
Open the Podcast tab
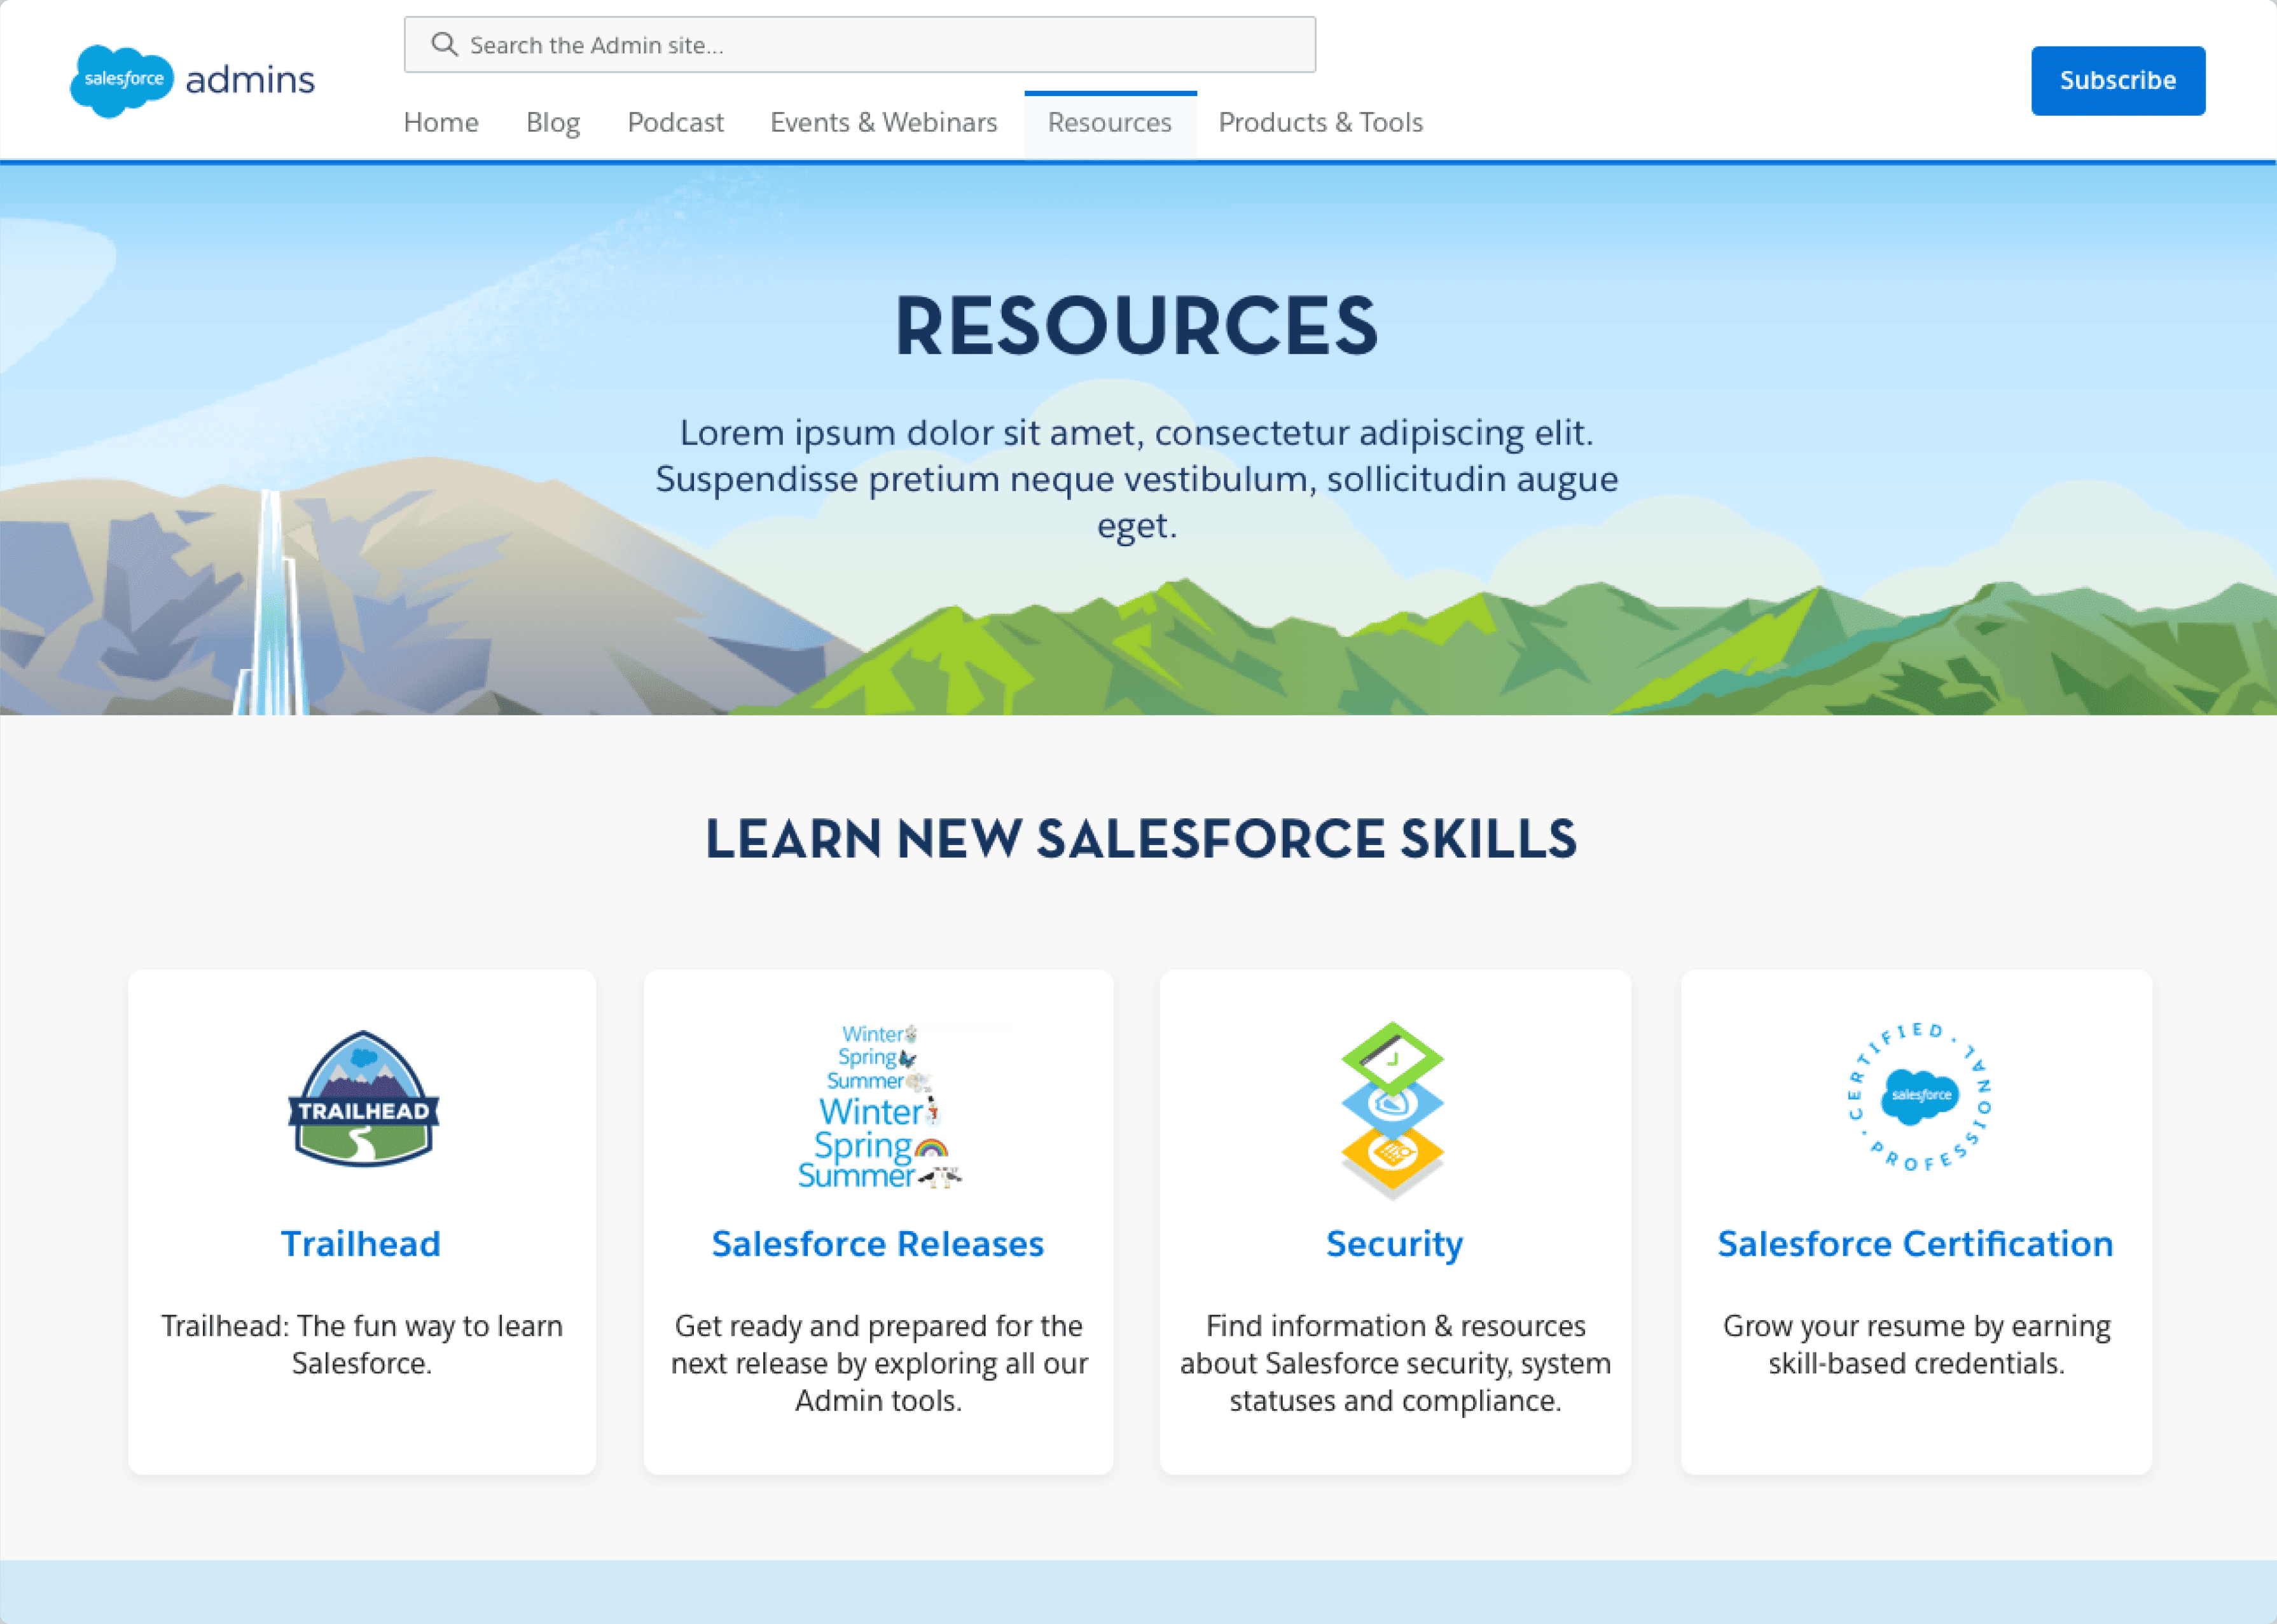(675, 122)
